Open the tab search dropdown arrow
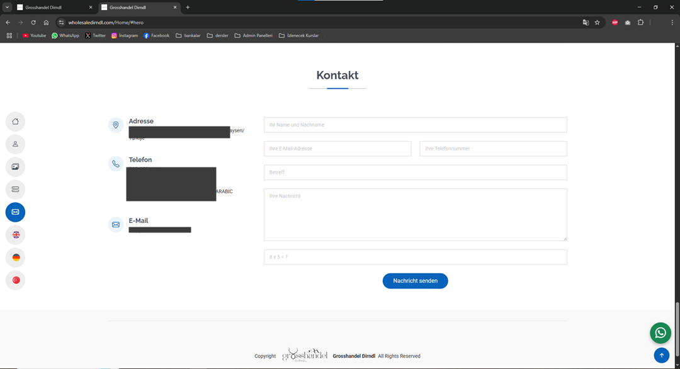 (7, 8)
